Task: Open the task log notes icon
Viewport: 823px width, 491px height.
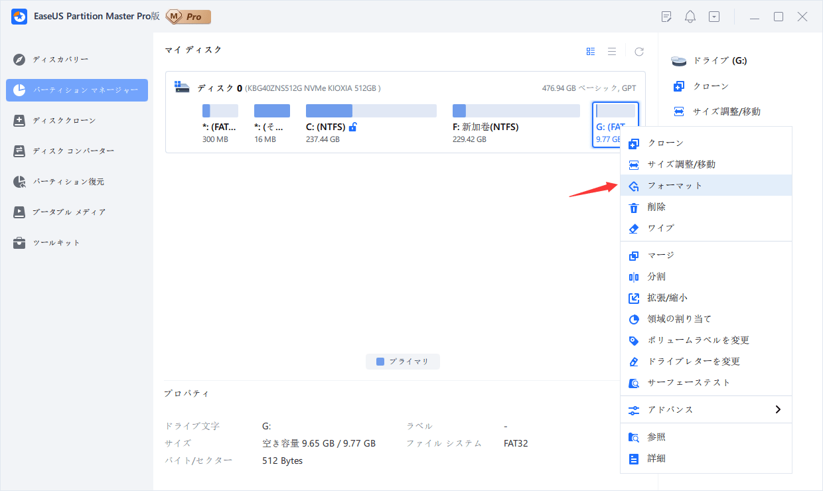Action: pos(666,17)
